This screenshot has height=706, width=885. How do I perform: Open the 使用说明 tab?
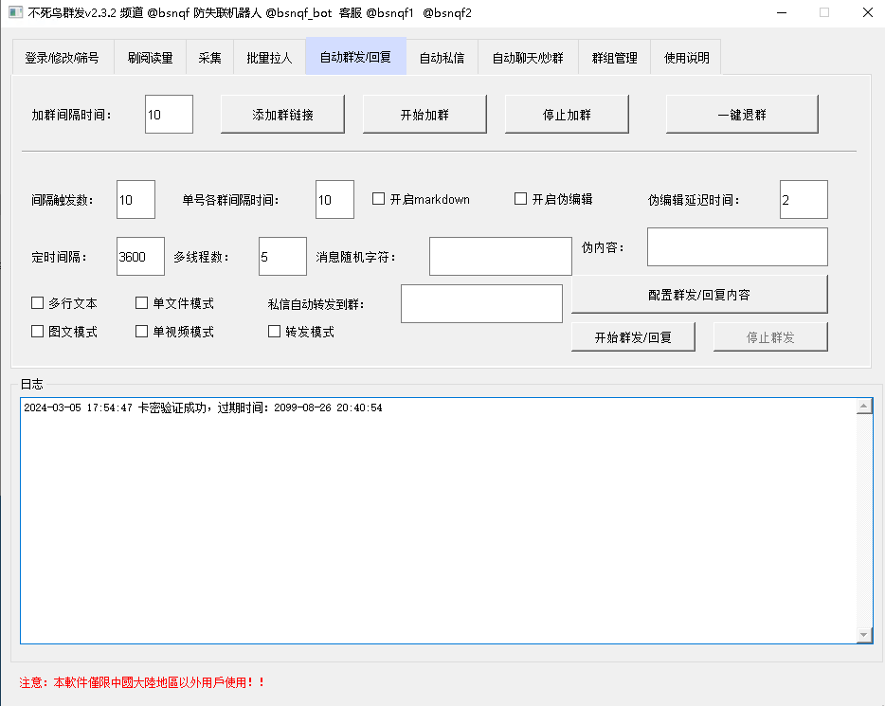click(686, 58)
